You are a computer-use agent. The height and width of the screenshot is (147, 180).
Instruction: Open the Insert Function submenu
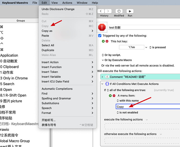pos(68,67)
